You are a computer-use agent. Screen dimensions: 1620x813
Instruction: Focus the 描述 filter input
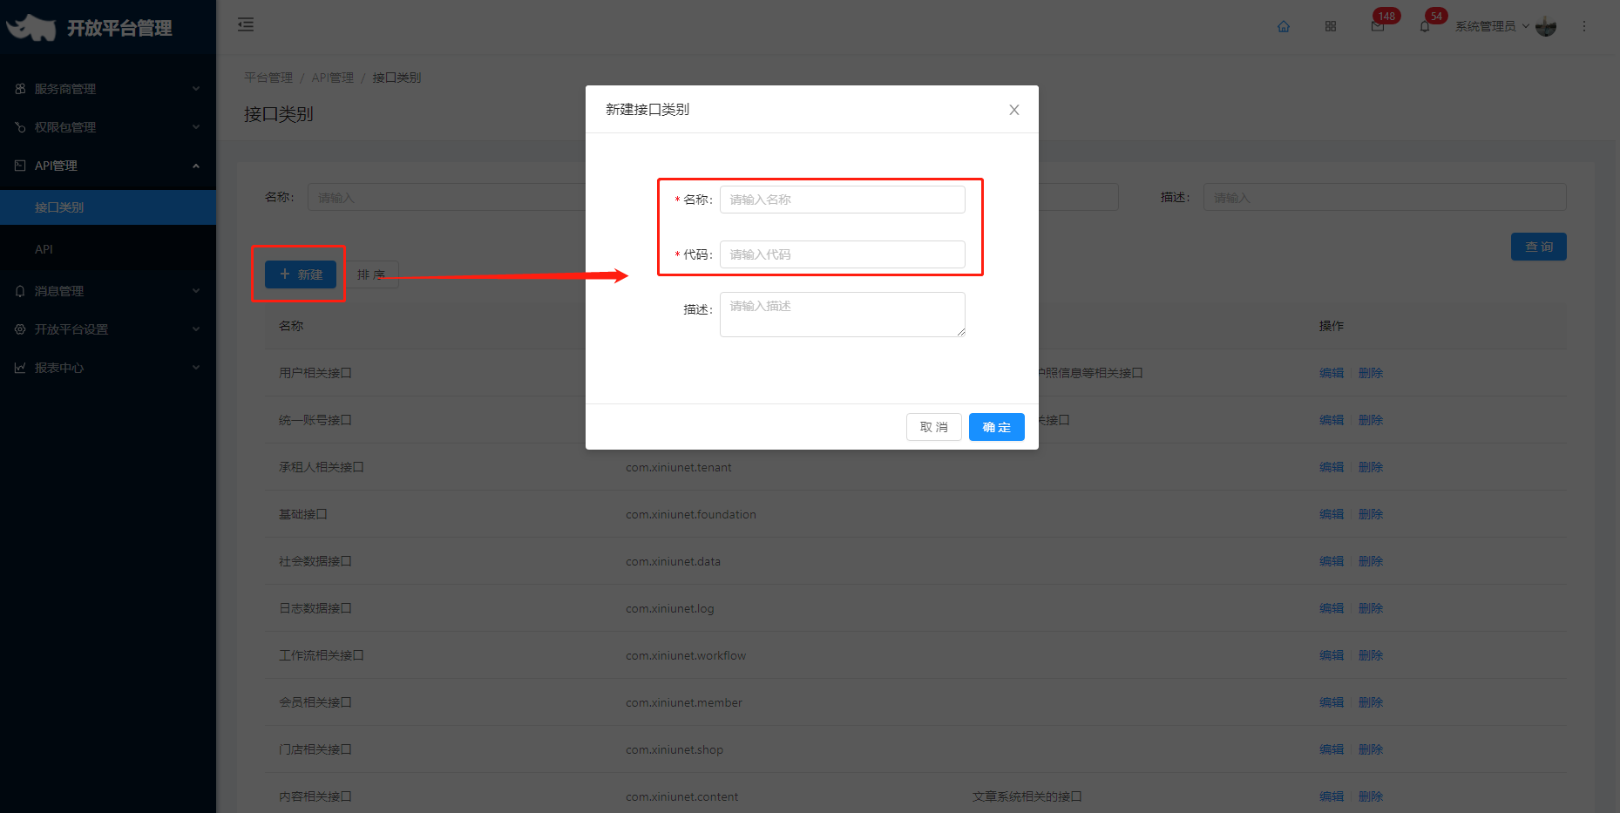(x=1385, y=198)
